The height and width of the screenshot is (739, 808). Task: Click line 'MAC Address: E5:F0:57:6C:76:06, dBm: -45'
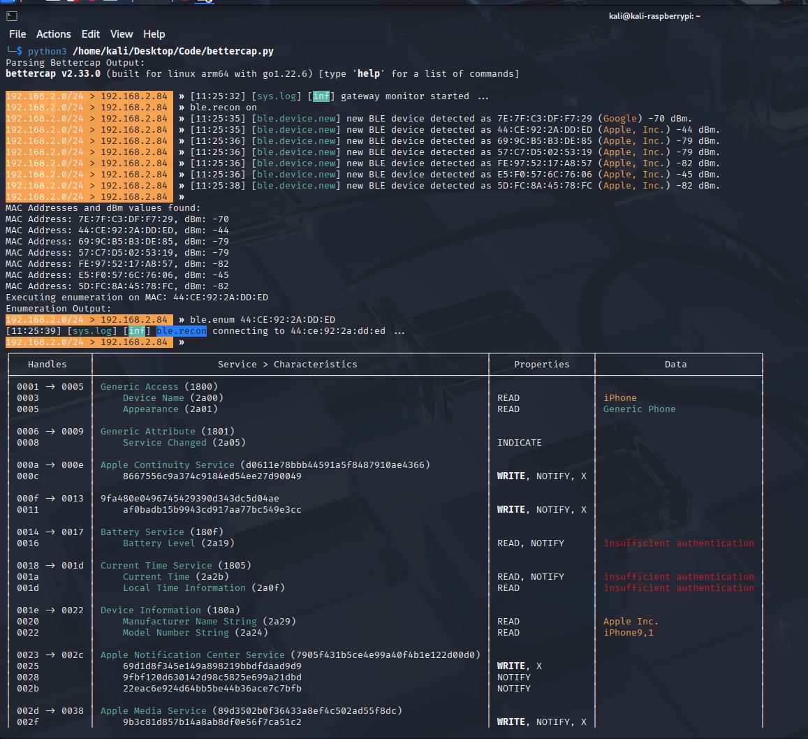pyautogui.click(x=117, y=275)
